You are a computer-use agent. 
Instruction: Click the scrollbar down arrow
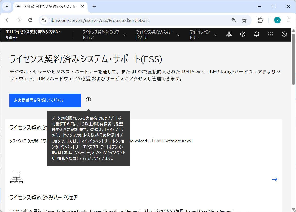[293, 209]
